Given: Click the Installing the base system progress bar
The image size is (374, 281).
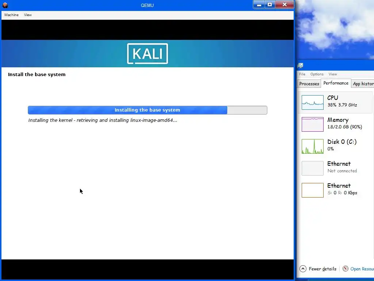Looking at the screenshot, I should click(148, 110).
